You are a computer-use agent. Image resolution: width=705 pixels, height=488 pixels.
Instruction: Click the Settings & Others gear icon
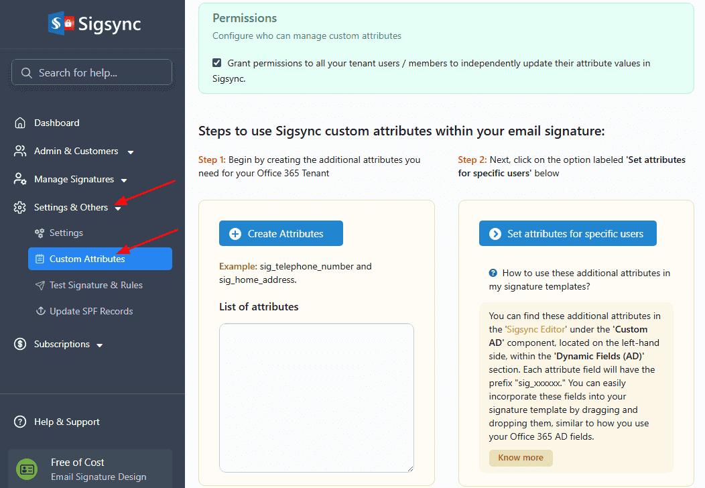point(20,208)
